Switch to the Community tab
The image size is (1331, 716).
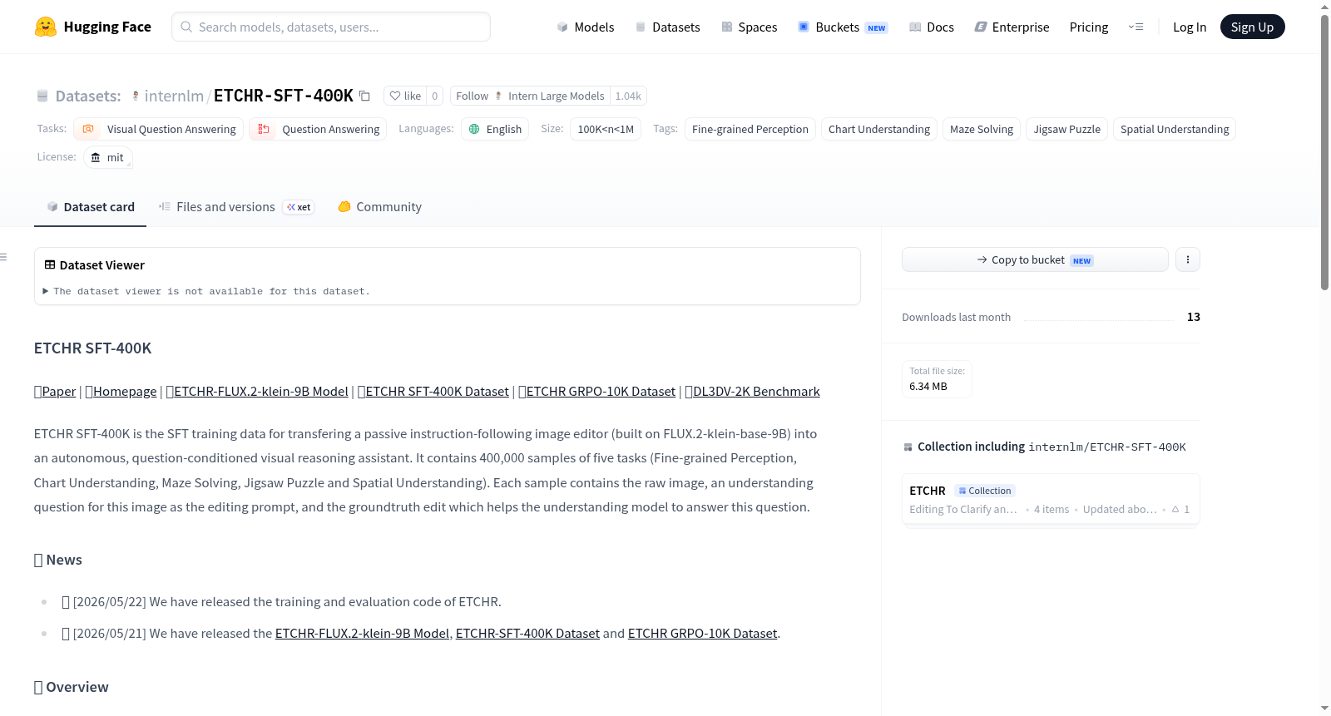pos(380,207)
